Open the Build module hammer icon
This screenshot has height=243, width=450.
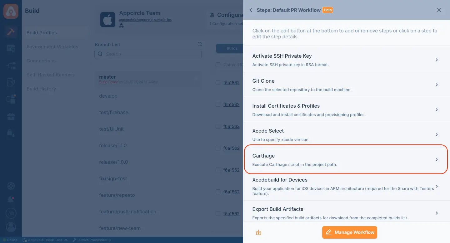coord(11,32)
